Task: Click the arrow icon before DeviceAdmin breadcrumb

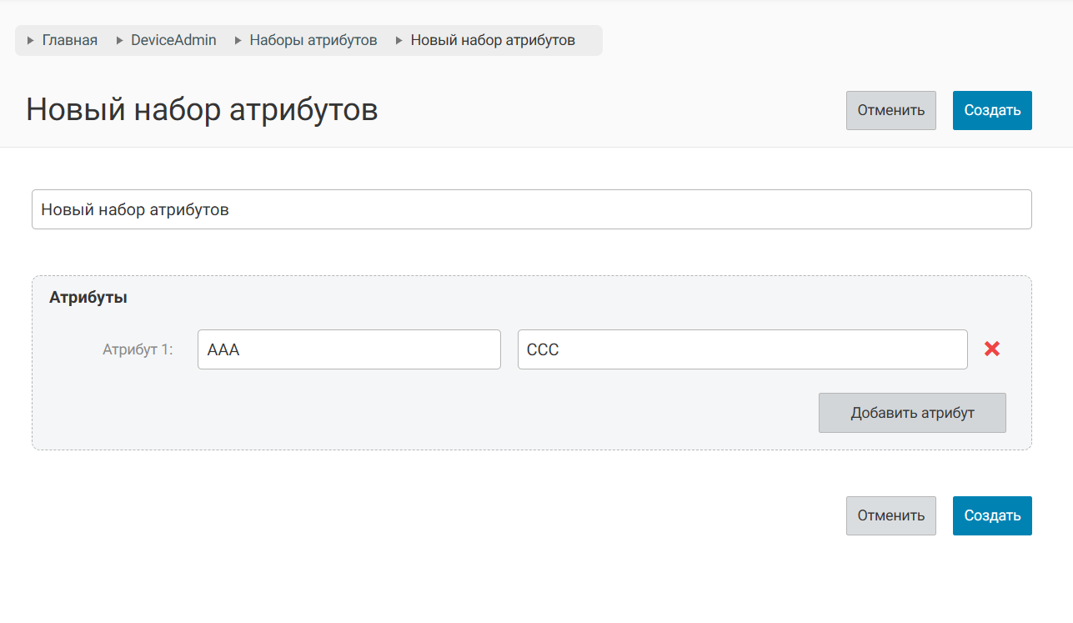Action: [x=119, y=40]
